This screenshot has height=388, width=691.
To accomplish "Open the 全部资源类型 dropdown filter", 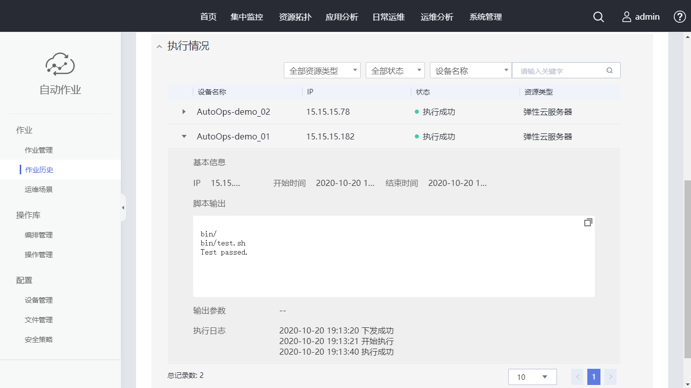I will tap(322, 71).
